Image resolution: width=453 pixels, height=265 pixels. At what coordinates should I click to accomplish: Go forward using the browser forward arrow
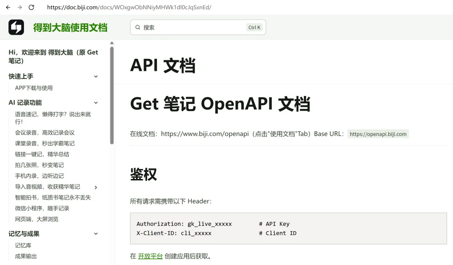click(x=20, y=7)
